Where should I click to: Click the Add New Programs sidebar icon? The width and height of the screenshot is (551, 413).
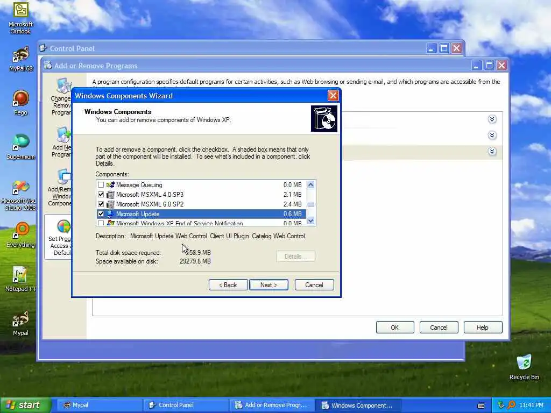(63, 135)
